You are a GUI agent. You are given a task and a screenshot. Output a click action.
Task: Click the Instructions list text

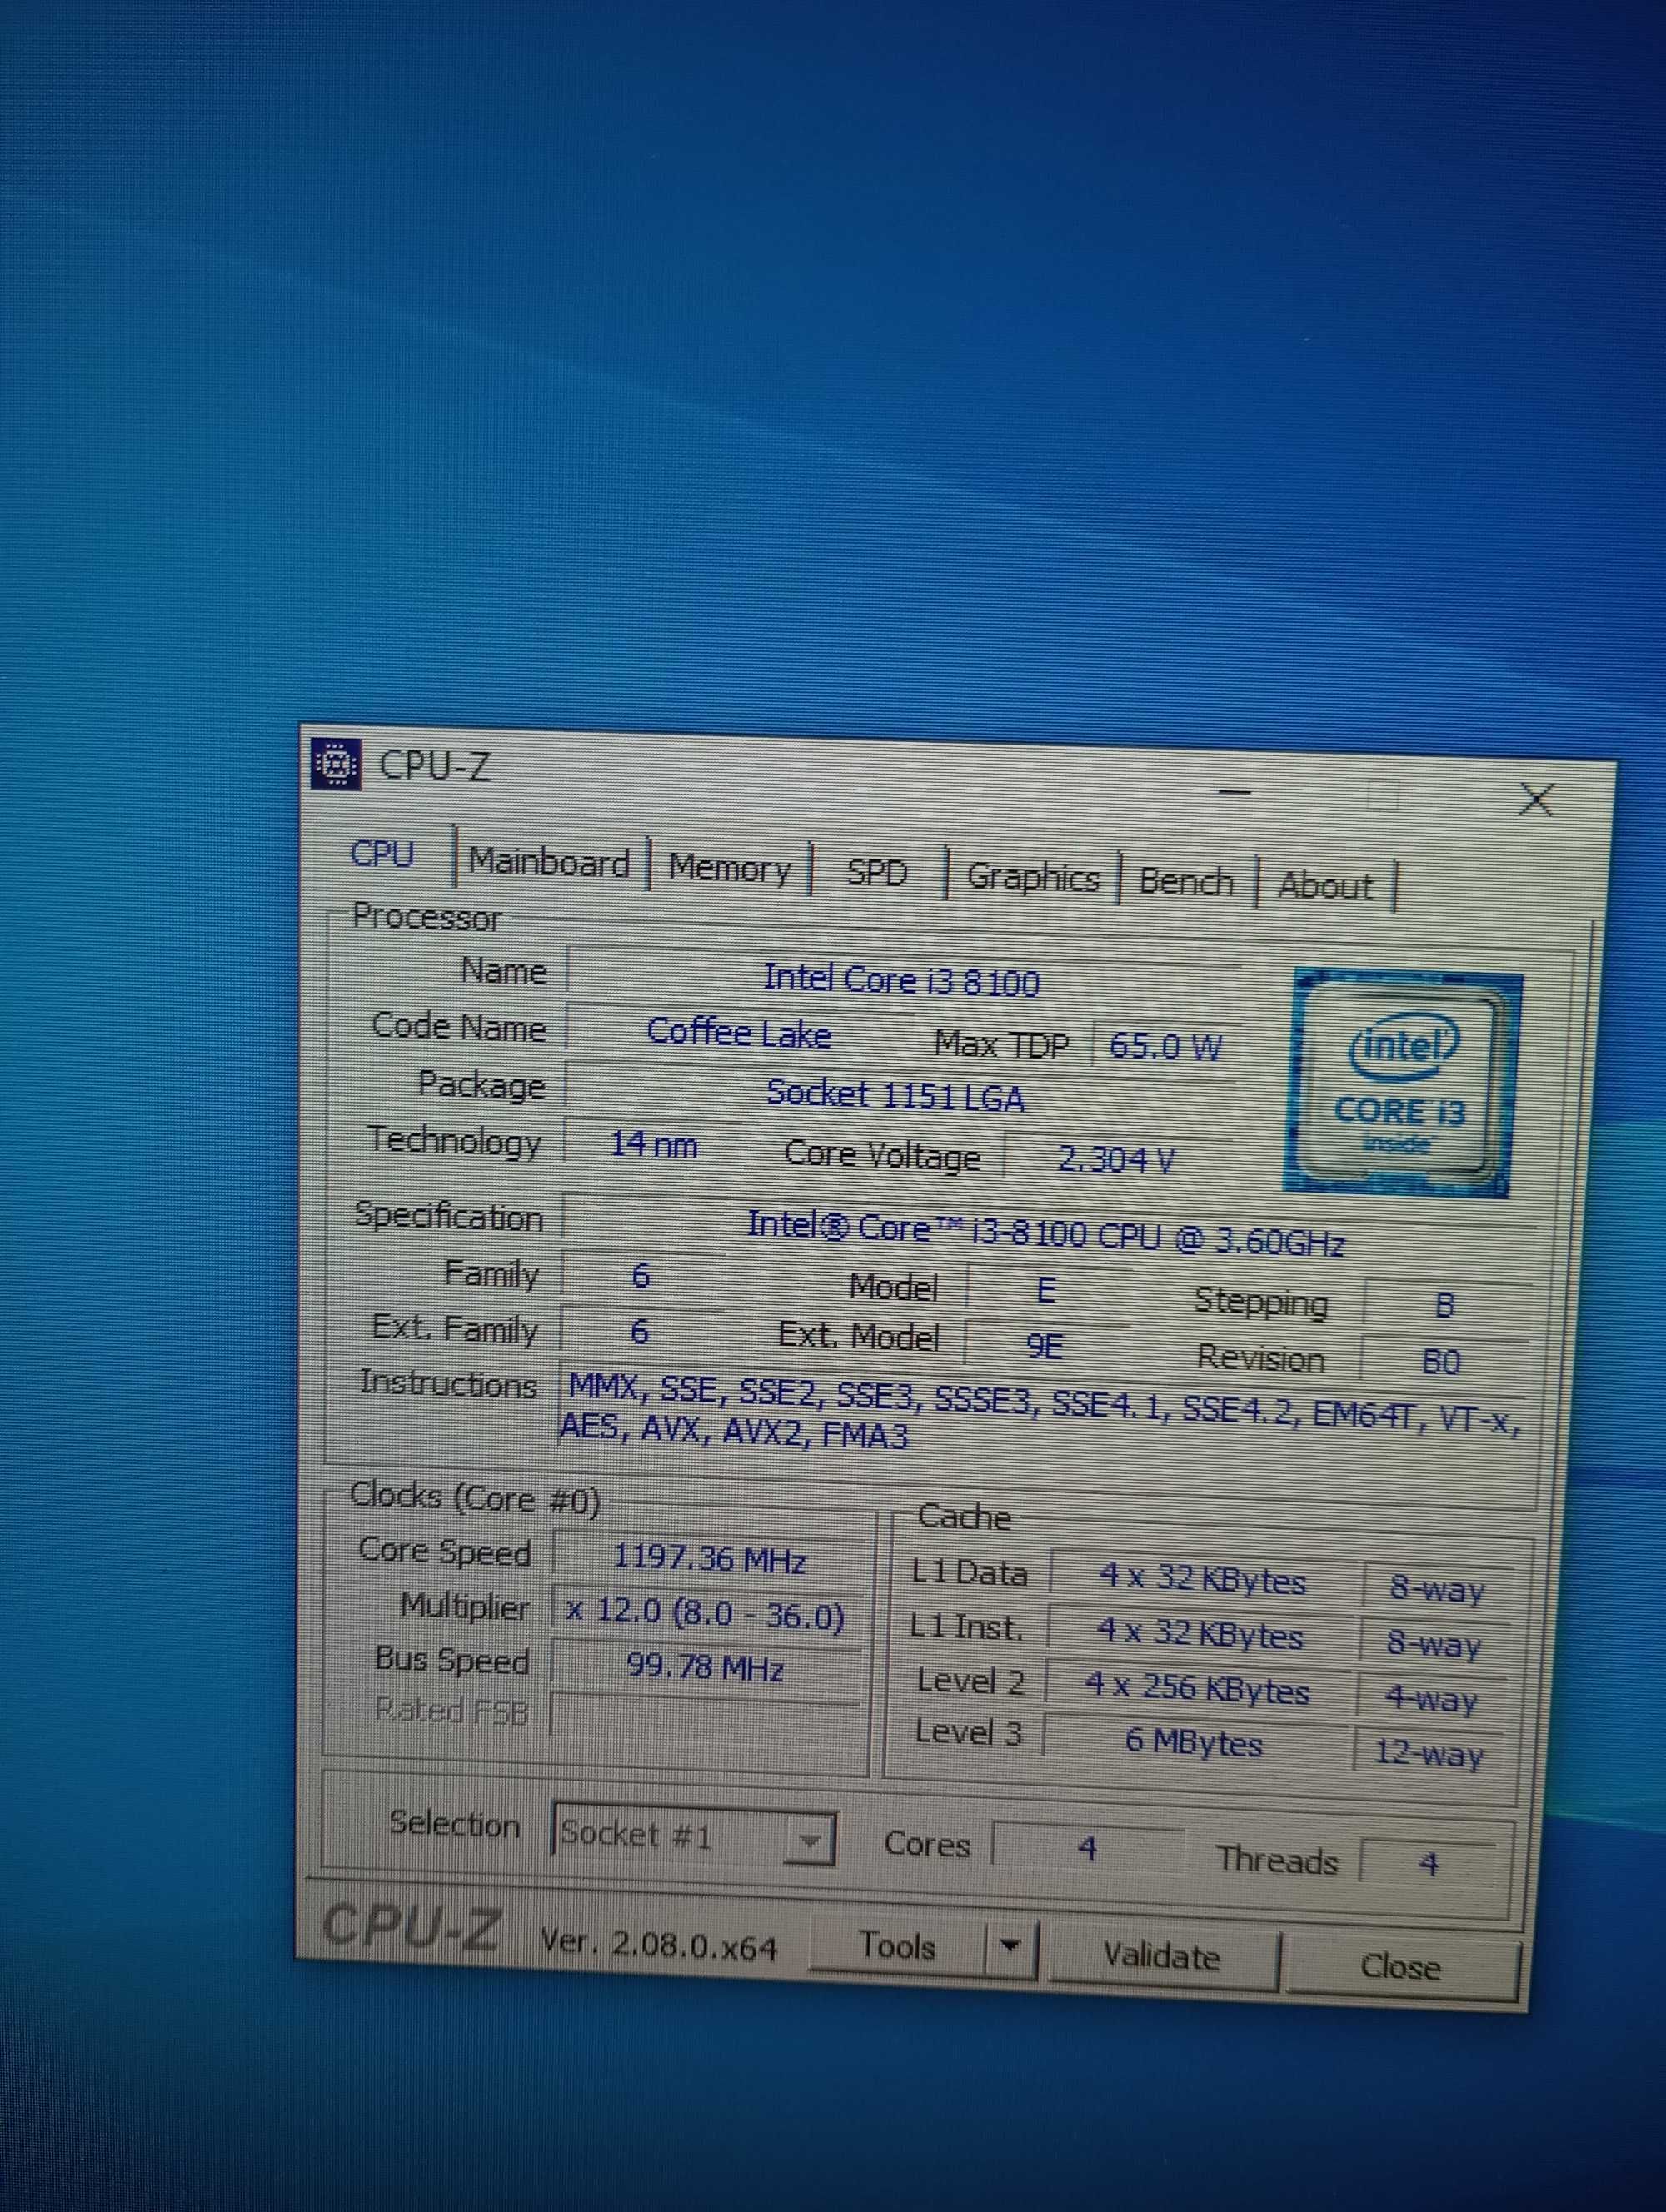pyautogui.click(x=1040, y=1413)
